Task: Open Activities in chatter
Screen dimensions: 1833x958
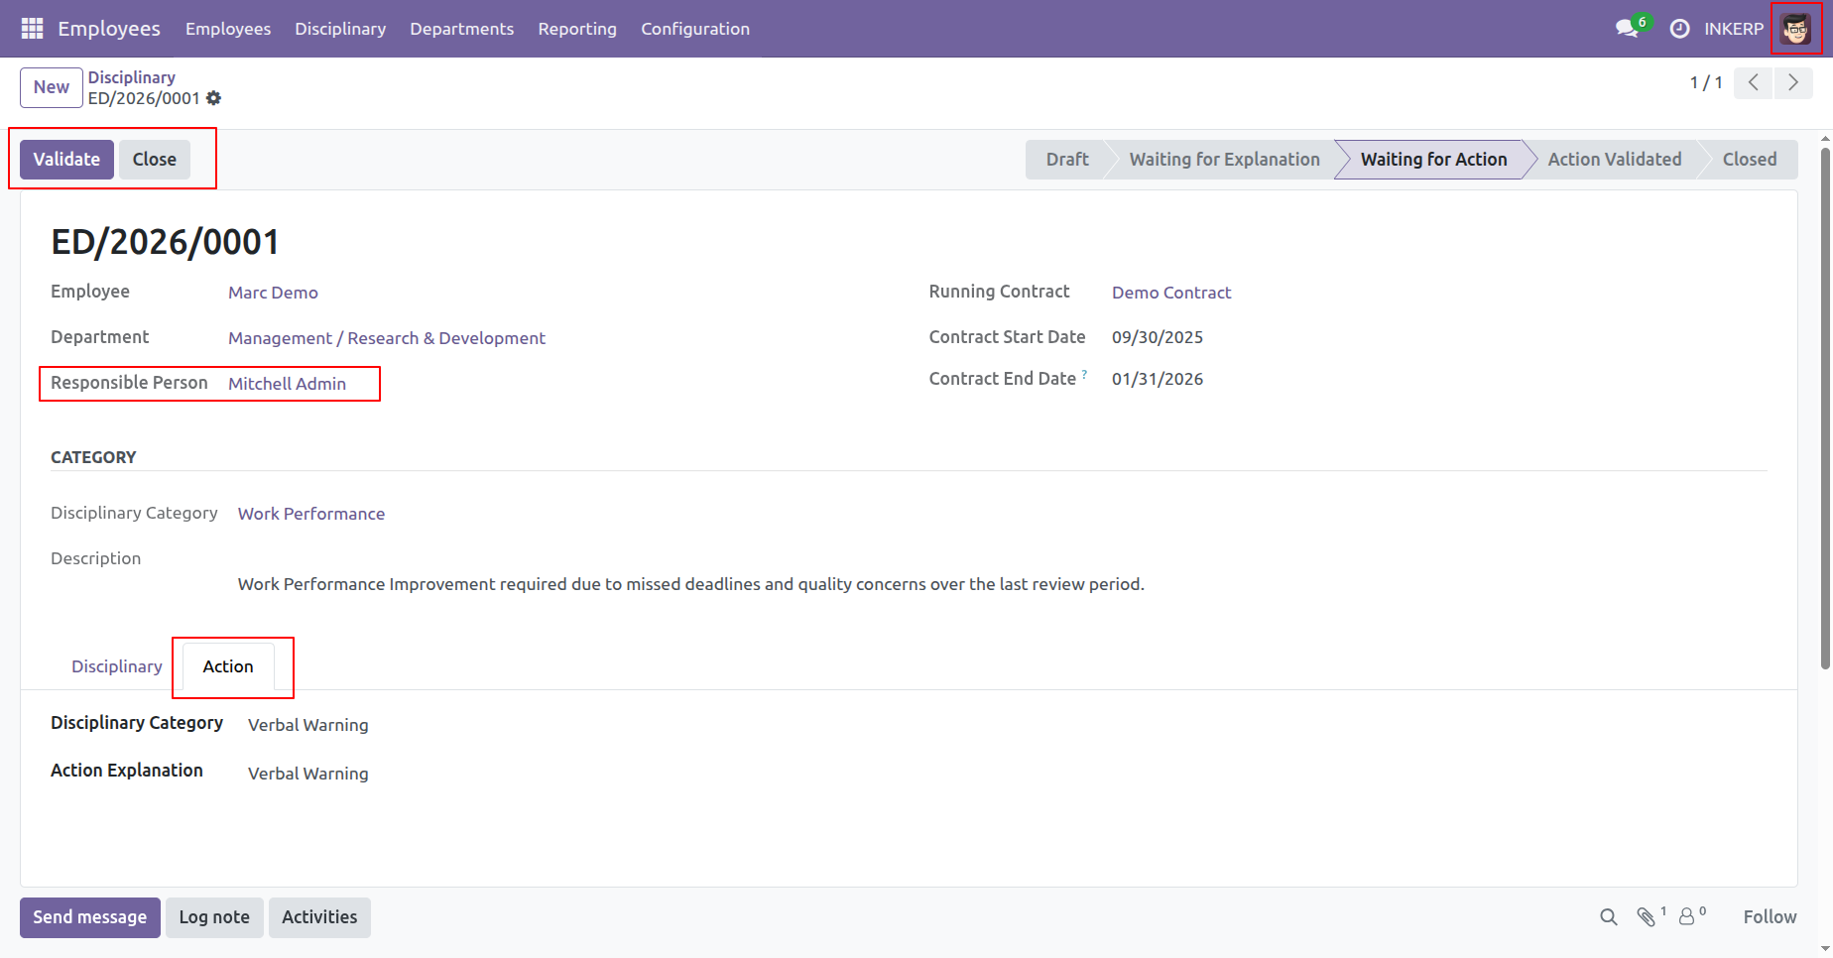Action: pos(319,917)
